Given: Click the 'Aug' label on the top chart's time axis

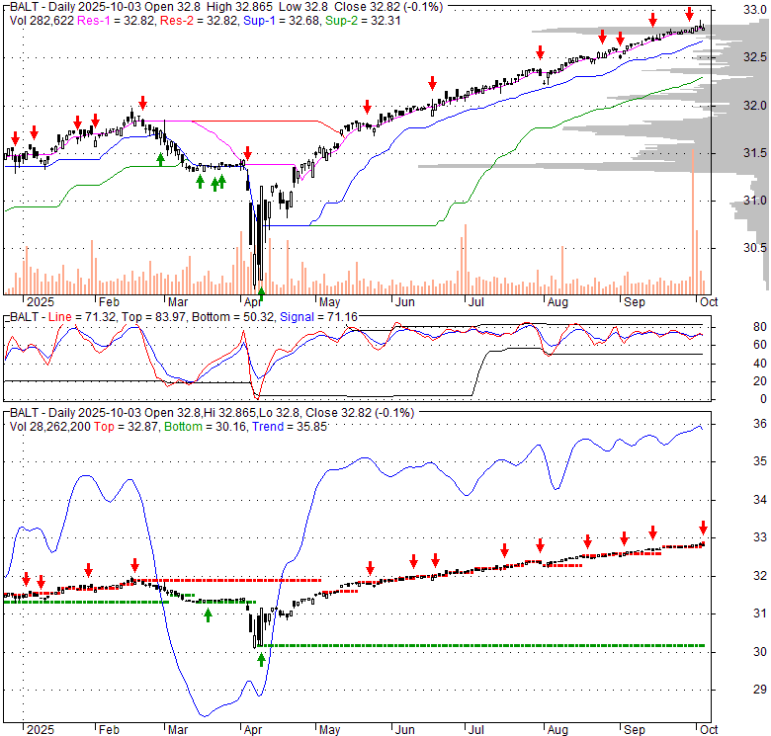Looking at the screenshot, I should click(x=557, y=302).
